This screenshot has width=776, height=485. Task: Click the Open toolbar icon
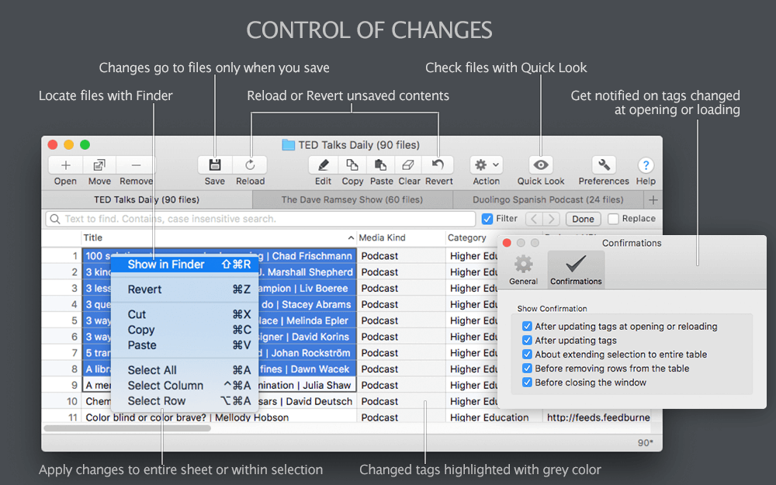click(65, 165)
